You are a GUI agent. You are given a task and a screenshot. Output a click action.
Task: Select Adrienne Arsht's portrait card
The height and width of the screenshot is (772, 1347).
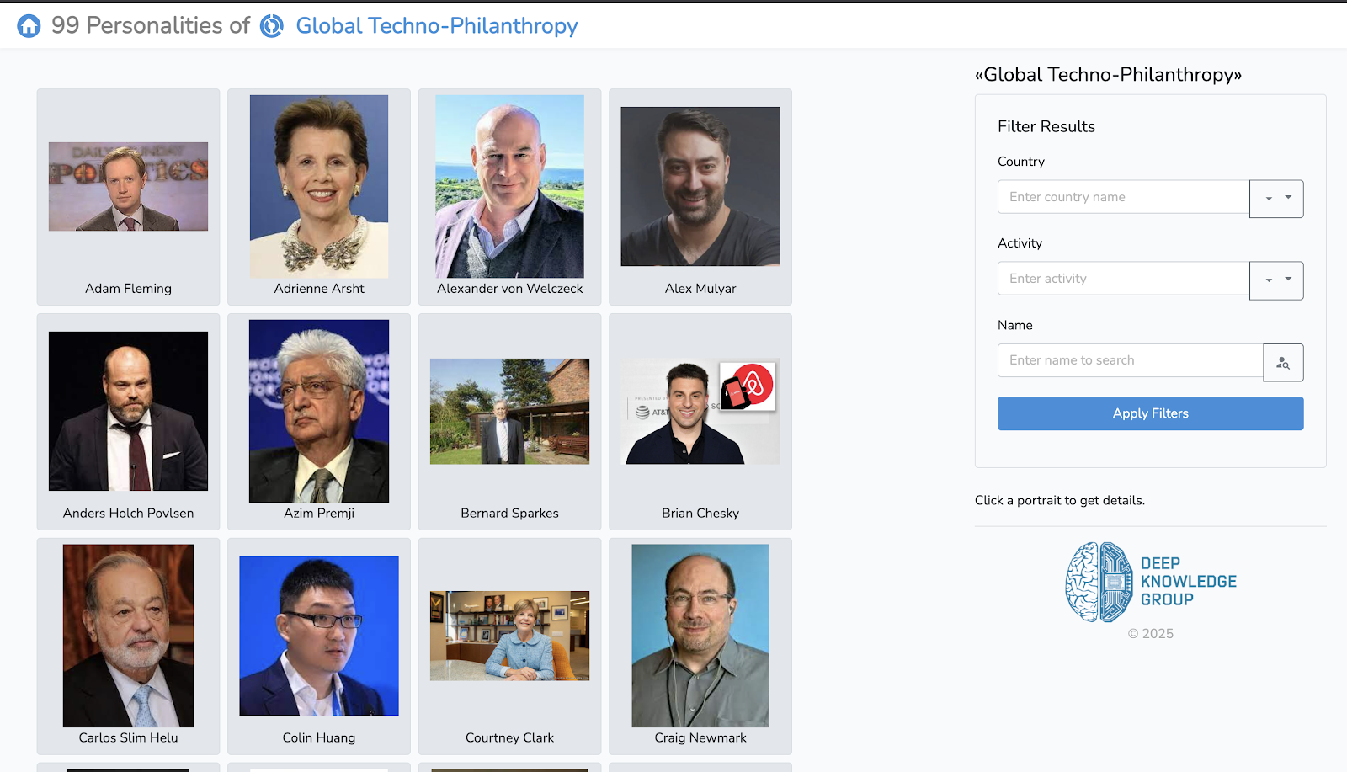pyautogui.click(x=319, y=187)
